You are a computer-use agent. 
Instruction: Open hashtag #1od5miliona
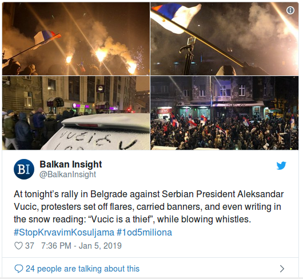pyautogui.click(x=144, y=233)
